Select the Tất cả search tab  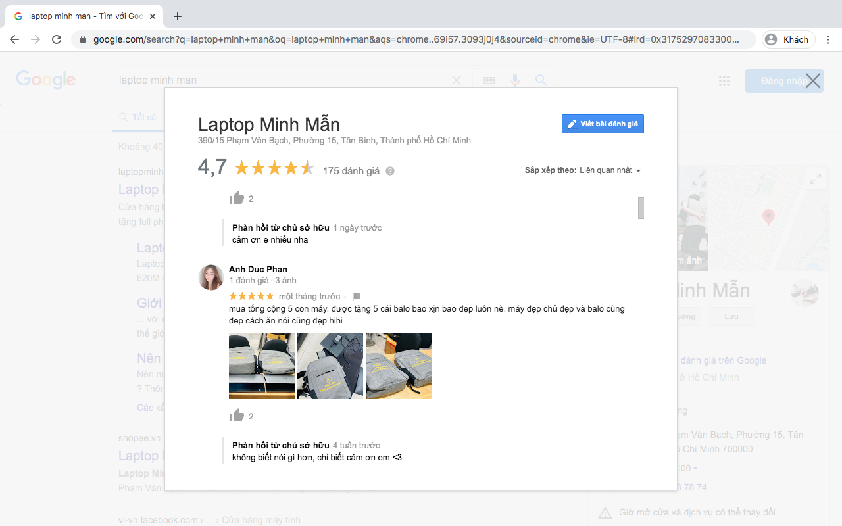click(137, 117)
